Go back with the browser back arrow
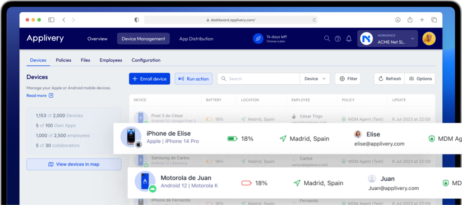Viewport: 462px width, 205px height. click(64, 20)
